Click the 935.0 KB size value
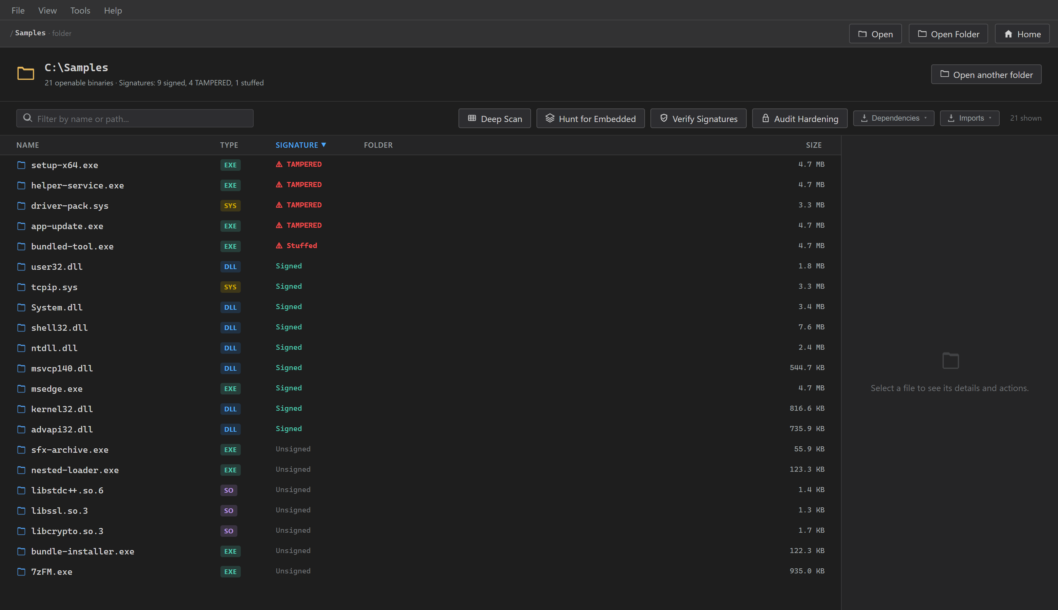1058x610 pixels. [x=807, y=571]
